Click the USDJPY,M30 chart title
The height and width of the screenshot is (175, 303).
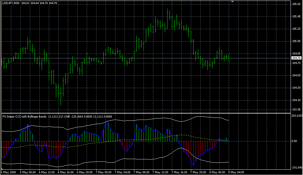tap(11, 3)
